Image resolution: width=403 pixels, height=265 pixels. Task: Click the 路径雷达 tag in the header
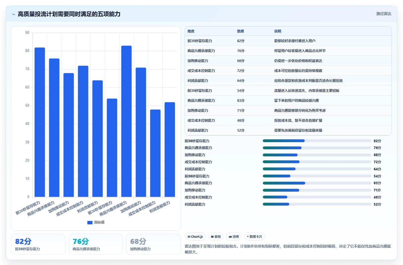[x=384, y=14]
